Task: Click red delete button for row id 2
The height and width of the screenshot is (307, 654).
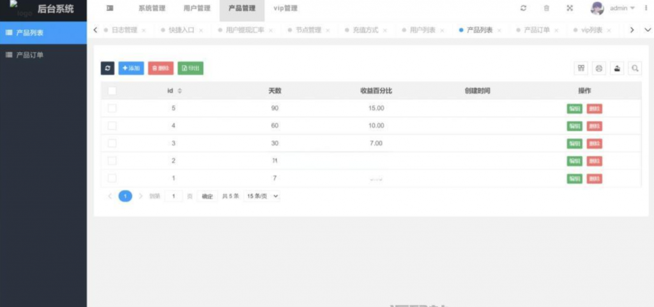Action: pos(595,161)
